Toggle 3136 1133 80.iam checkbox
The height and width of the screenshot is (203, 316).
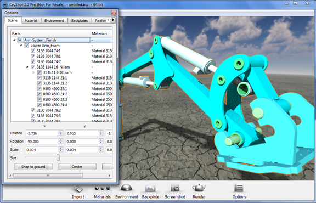(39, 72)
